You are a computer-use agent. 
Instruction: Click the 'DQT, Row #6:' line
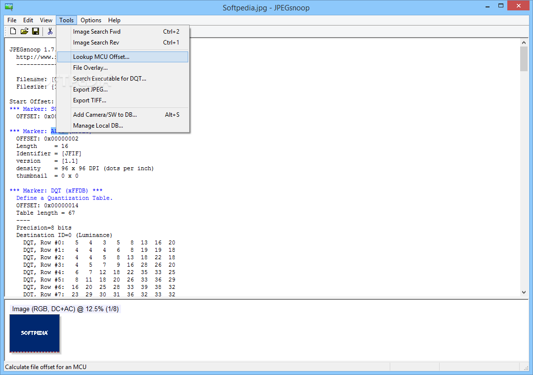tap(99, 287)
